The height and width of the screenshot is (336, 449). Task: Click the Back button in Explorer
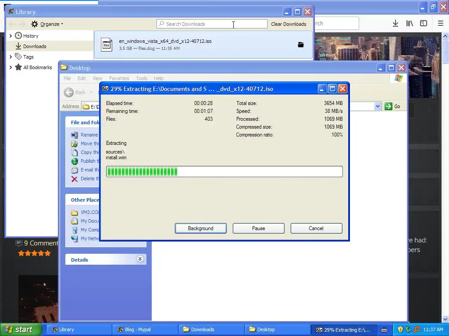coord(75,92)
